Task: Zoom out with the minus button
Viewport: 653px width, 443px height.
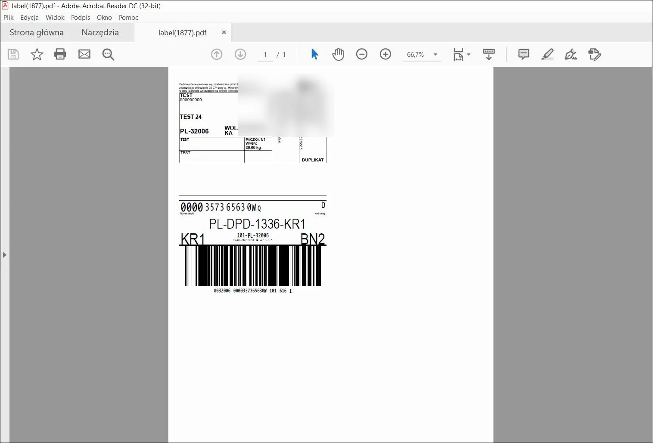Action: (x=362, y=54)
